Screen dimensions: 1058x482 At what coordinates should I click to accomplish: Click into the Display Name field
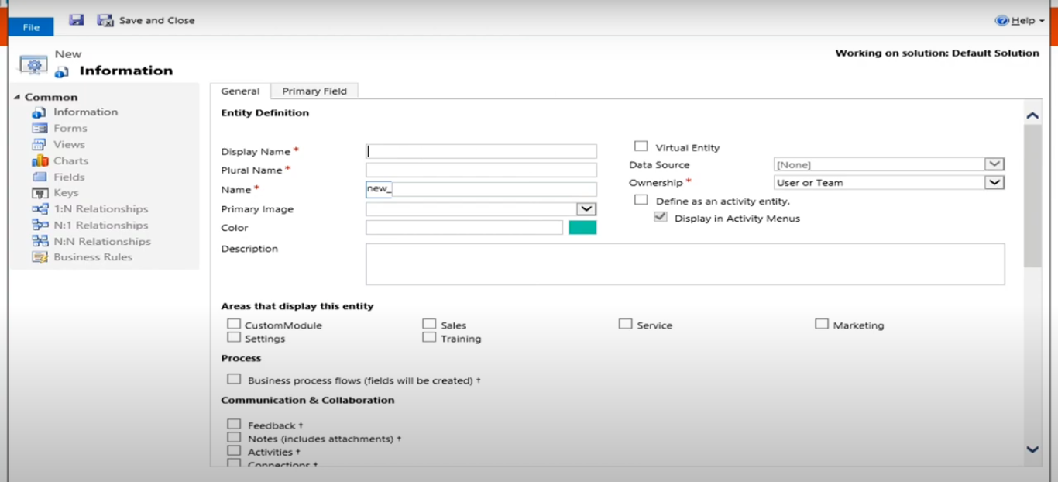click(481, 152)
